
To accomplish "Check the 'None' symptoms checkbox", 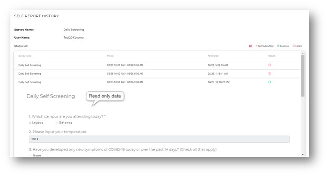I will [x=30, y=155].
